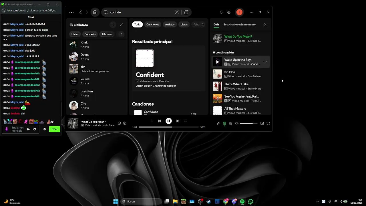Open WhatsApp from the taskbar
Viewport: 366px width, 206px height.
pyautogui.click(x=251, y=201)
